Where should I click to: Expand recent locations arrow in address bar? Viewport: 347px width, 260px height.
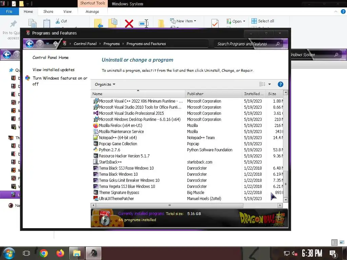(x=47, y=44)
